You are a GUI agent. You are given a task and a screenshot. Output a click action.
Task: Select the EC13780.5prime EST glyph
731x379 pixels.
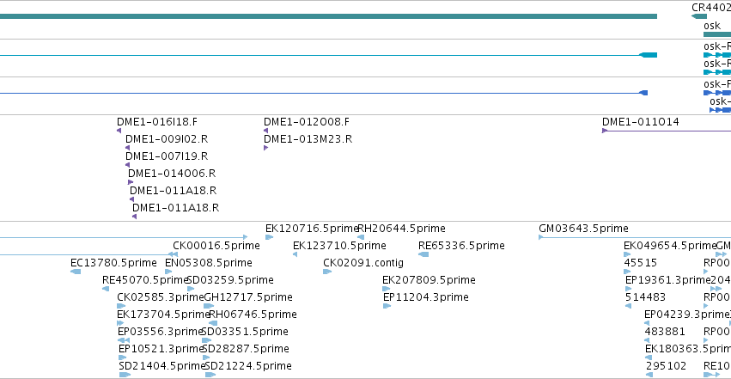[x=76, y=272]
